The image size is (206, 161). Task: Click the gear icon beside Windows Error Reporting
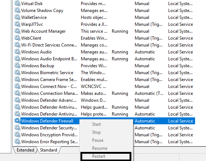(17, 142)
